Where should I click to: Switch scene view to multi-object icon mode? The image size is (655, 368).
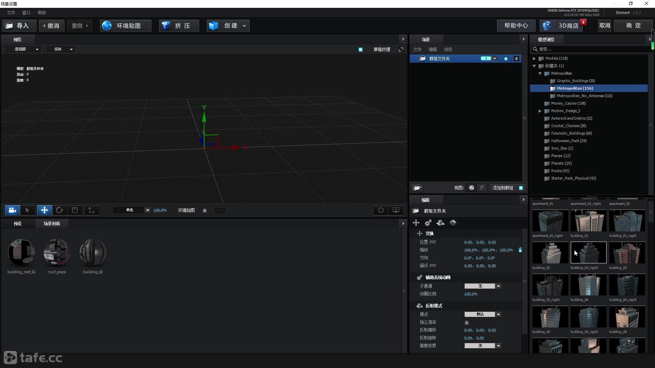point(482,188)
